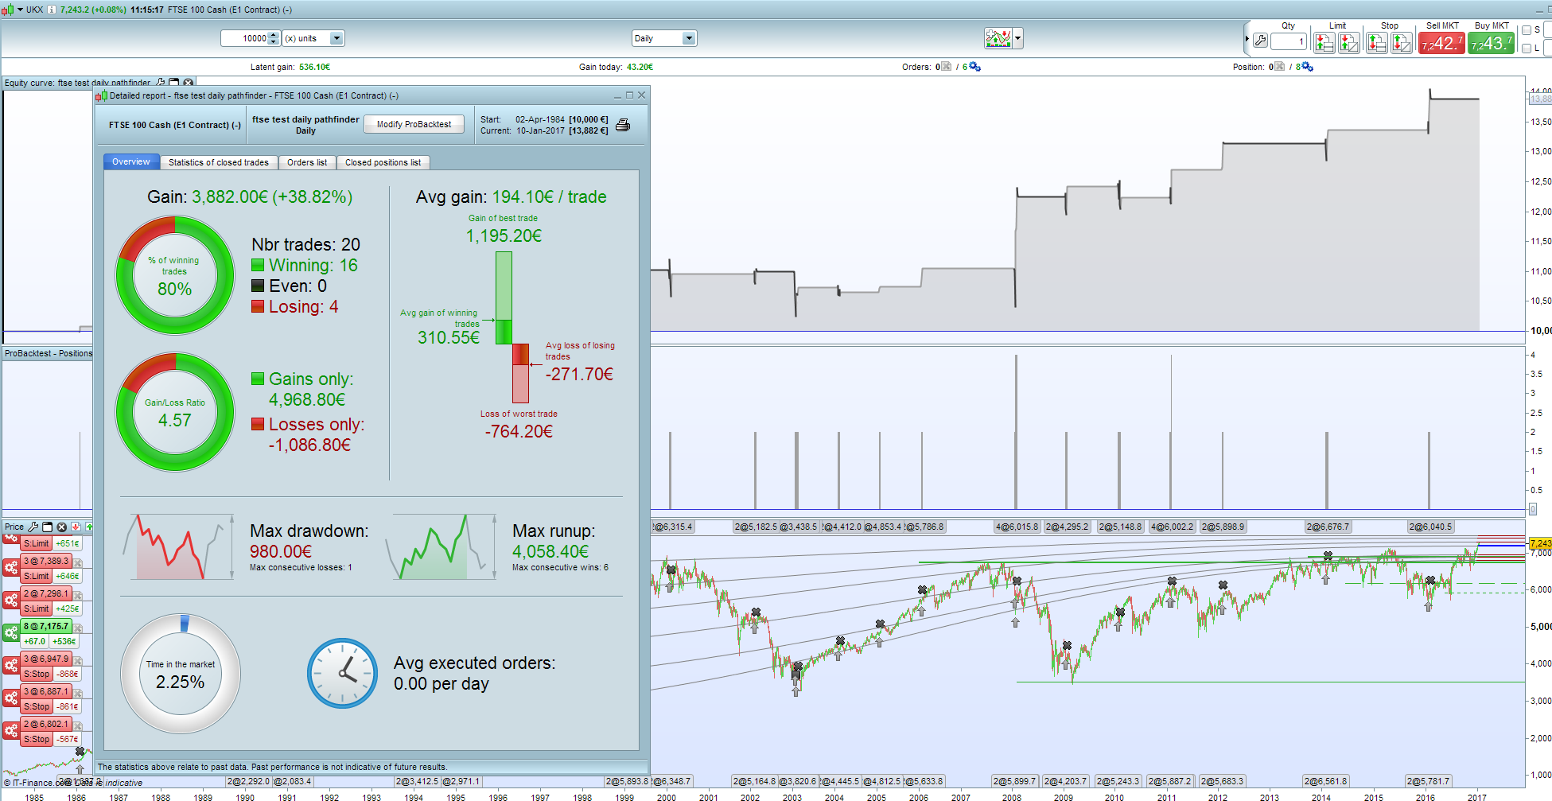Screen dimensions: 1552x801
Task: Click the % of winning trades ring chart
Action: [x=175, y=275]
